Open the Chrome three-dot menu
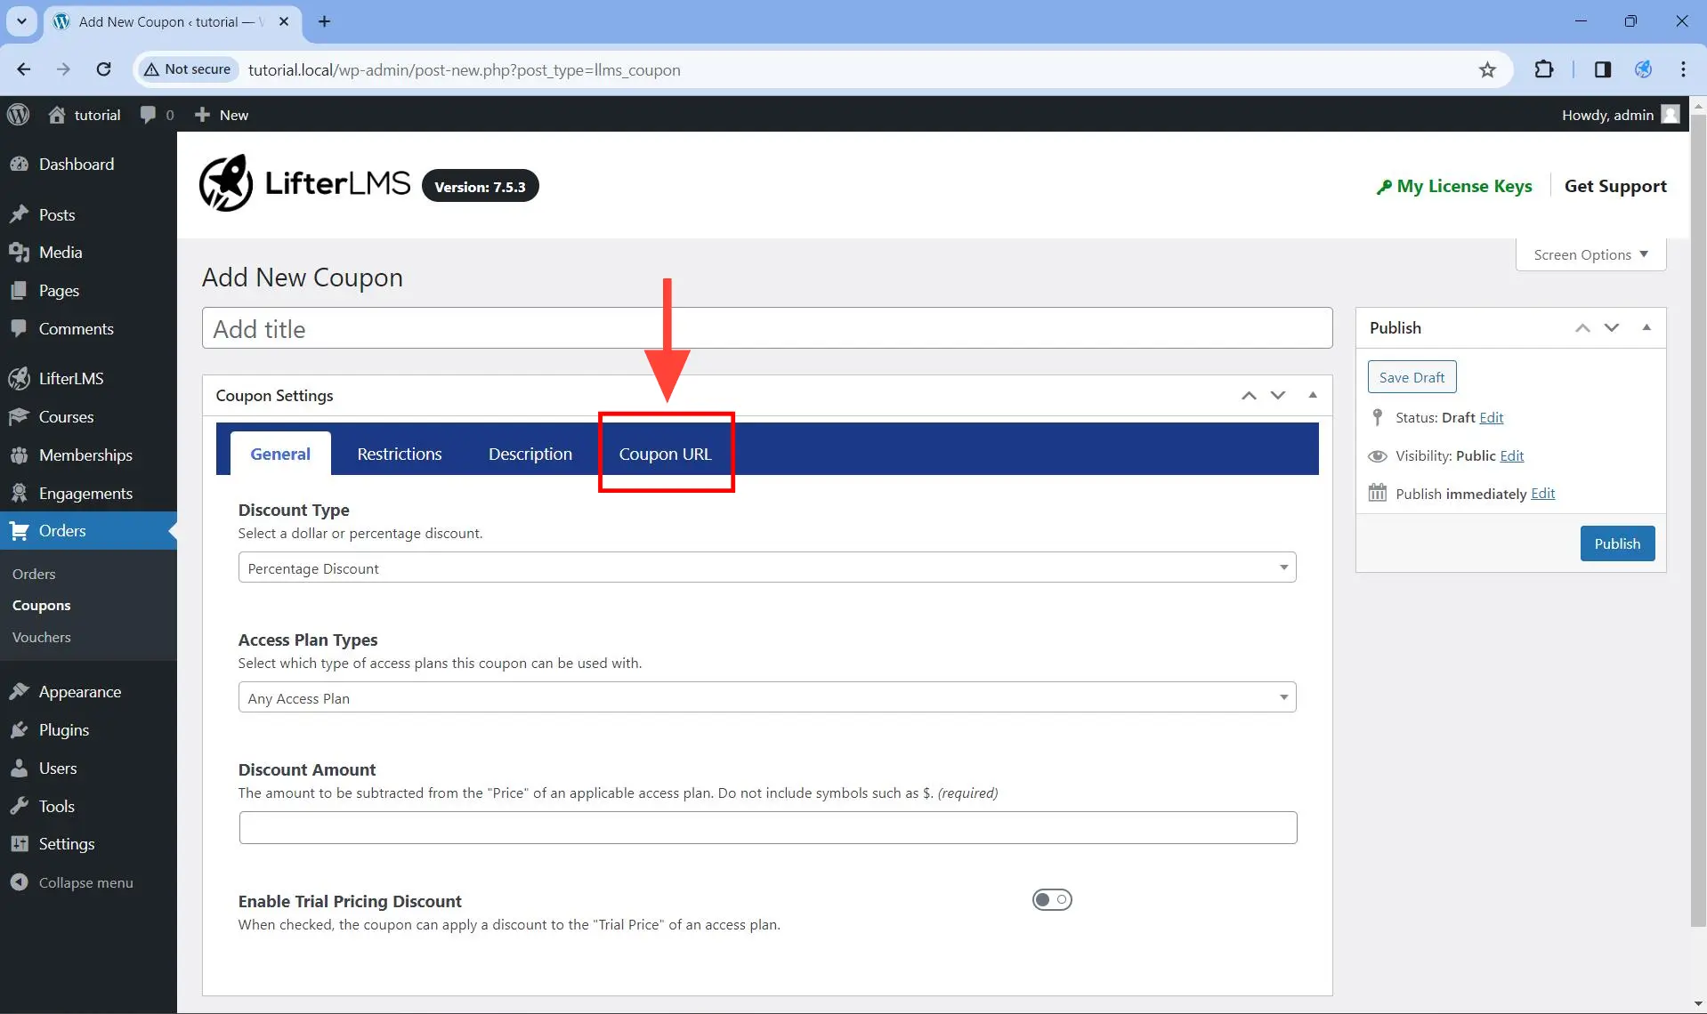Screen dimensions: 1707x1014 point(1683,69)
